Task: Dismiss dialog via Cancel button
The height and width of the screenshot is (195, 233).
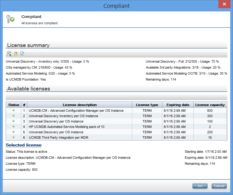Action: (219, 186)
